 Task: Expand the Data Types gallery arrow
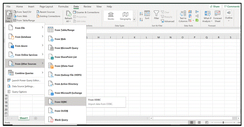[134, 19]
